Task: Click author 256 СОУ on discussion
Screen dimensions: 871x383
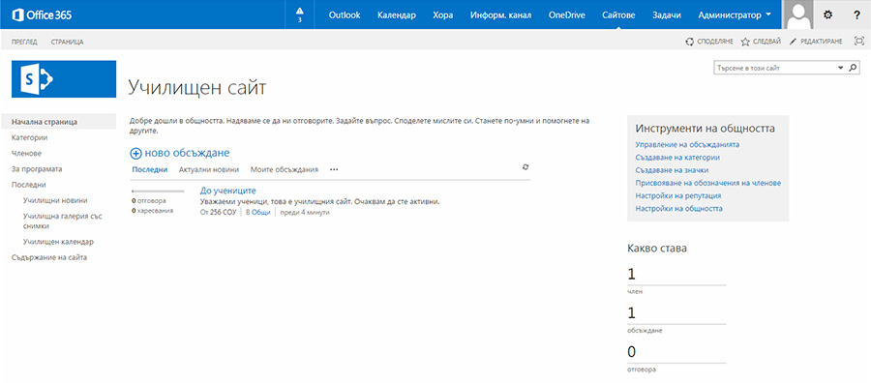Action: [223, 212]
